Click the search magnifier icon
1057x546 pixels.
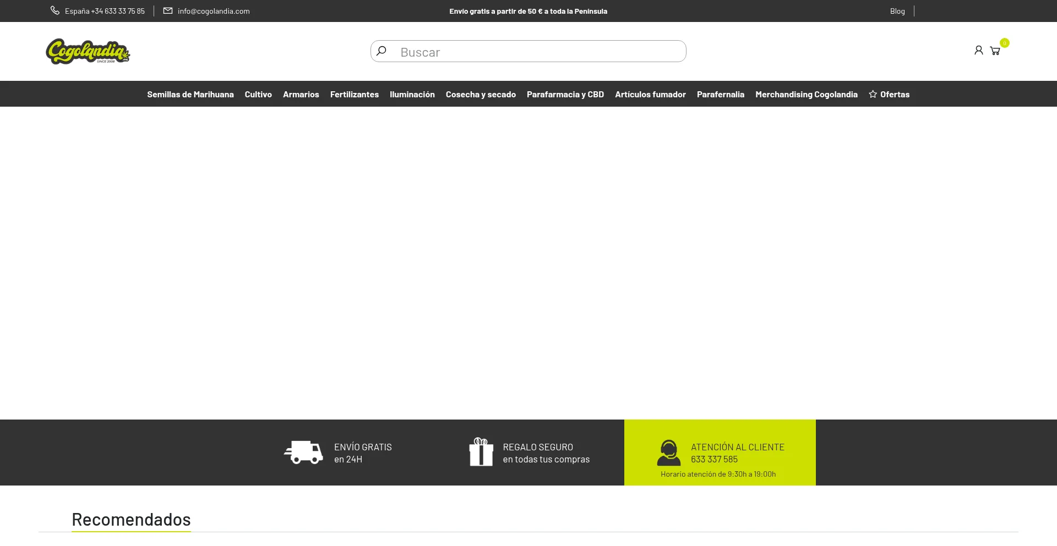click(382, 51)
